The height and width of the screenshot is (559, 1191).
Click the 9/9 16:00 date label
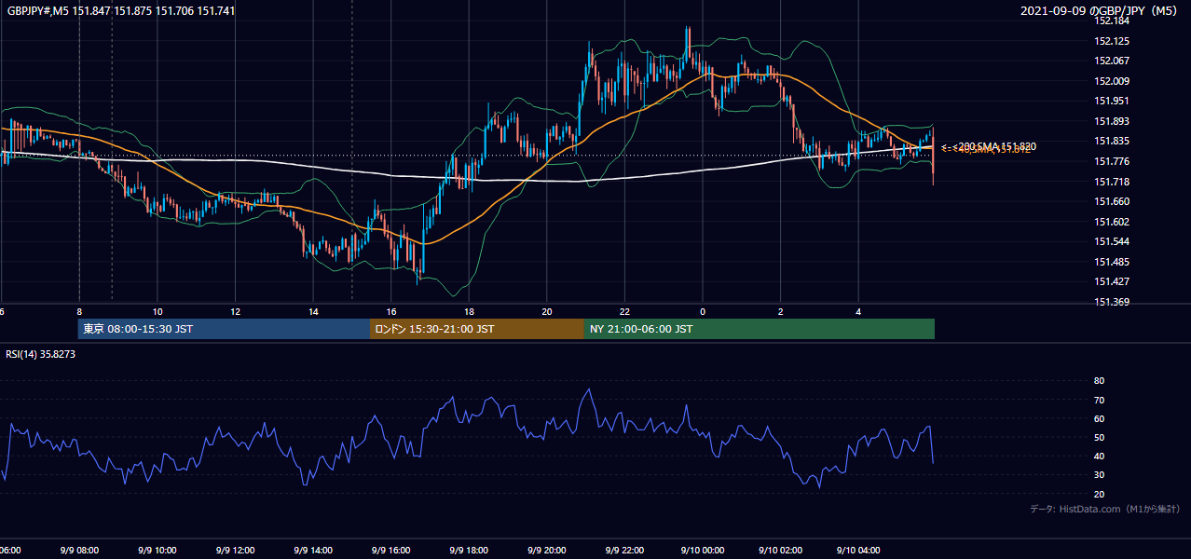(x=390, y=551)
